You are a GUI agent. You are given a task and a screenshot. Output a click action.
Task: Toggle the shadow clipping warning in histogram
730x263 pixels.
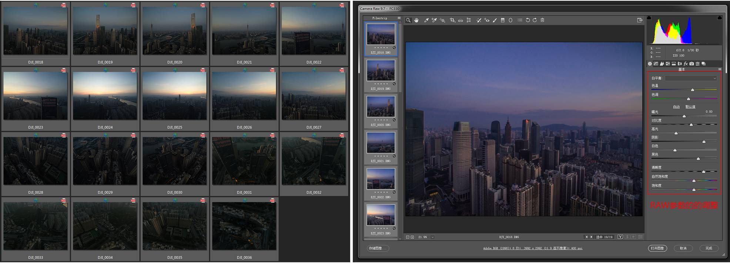[x=649, y=18]
